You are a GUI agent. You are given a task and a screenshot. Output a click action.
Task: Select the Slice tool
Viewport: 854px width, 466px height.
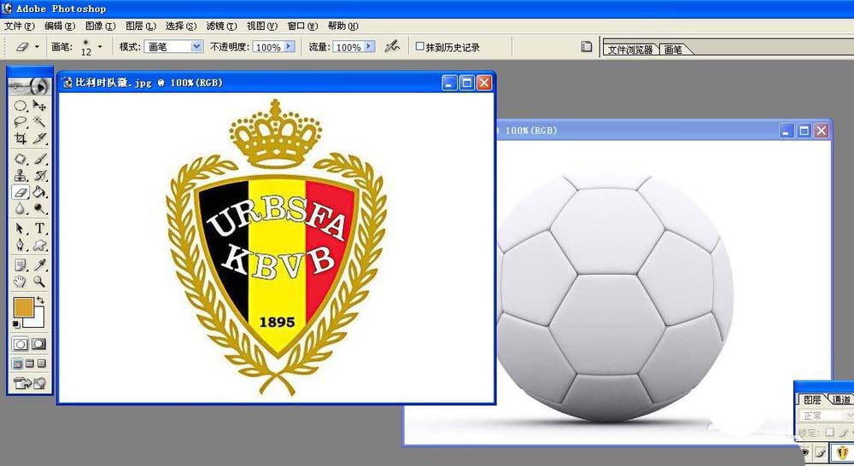(39, 138)
